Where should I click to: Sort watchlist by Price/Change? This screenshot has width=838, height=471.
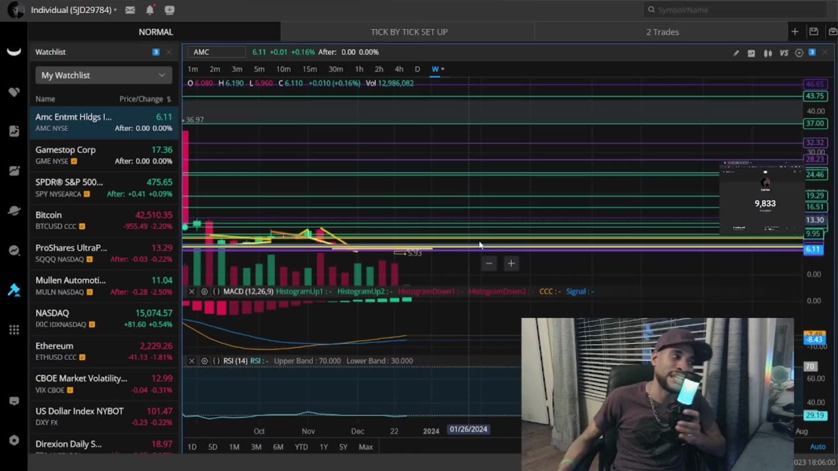point(145,99)
